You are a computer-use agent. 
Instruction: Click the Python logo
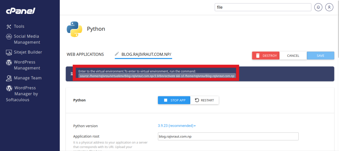(x=74, y=29)
